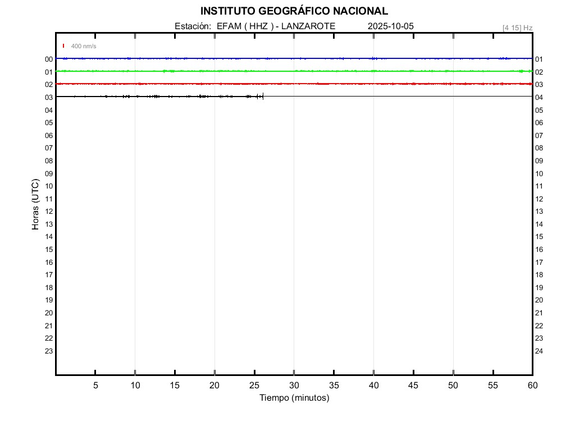575x431 pixels.
Task: Click the Estación: label text
Action: 194,26
